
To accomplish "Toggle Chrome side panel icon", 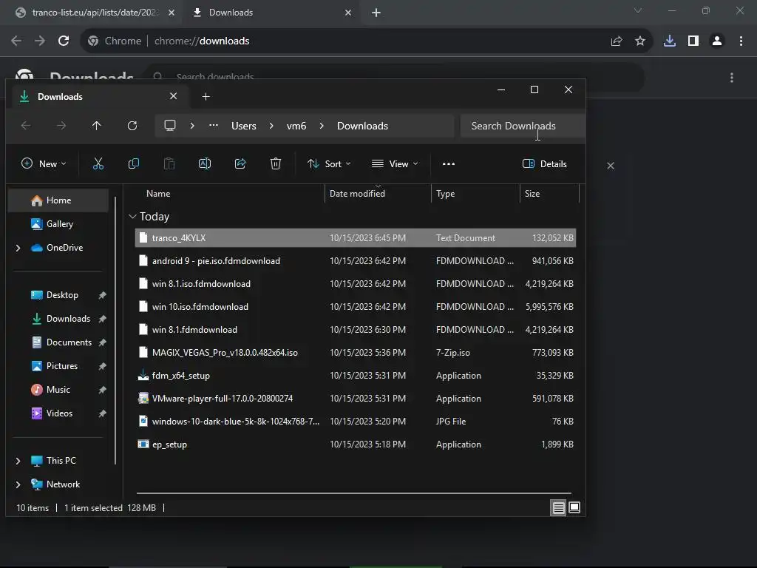I will tap(693, 41).
